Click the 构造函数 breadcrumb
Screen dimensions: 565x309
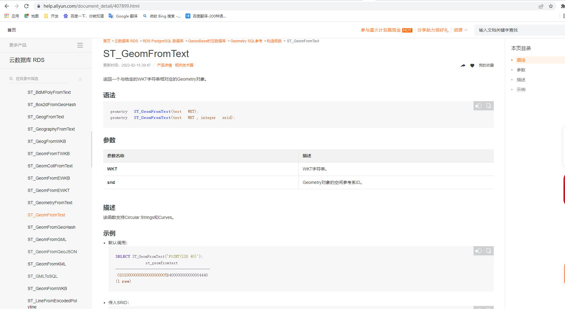274,41
